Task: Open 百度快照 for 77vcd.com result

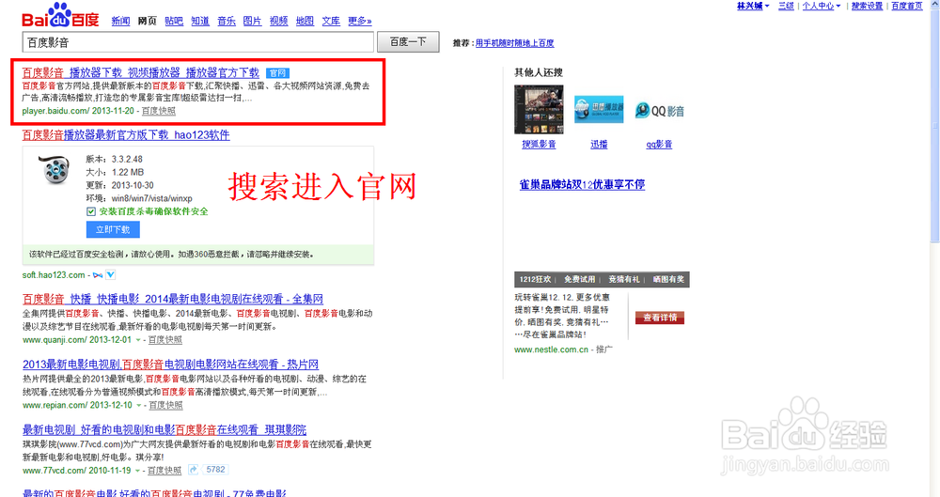Action: (164, 471)
